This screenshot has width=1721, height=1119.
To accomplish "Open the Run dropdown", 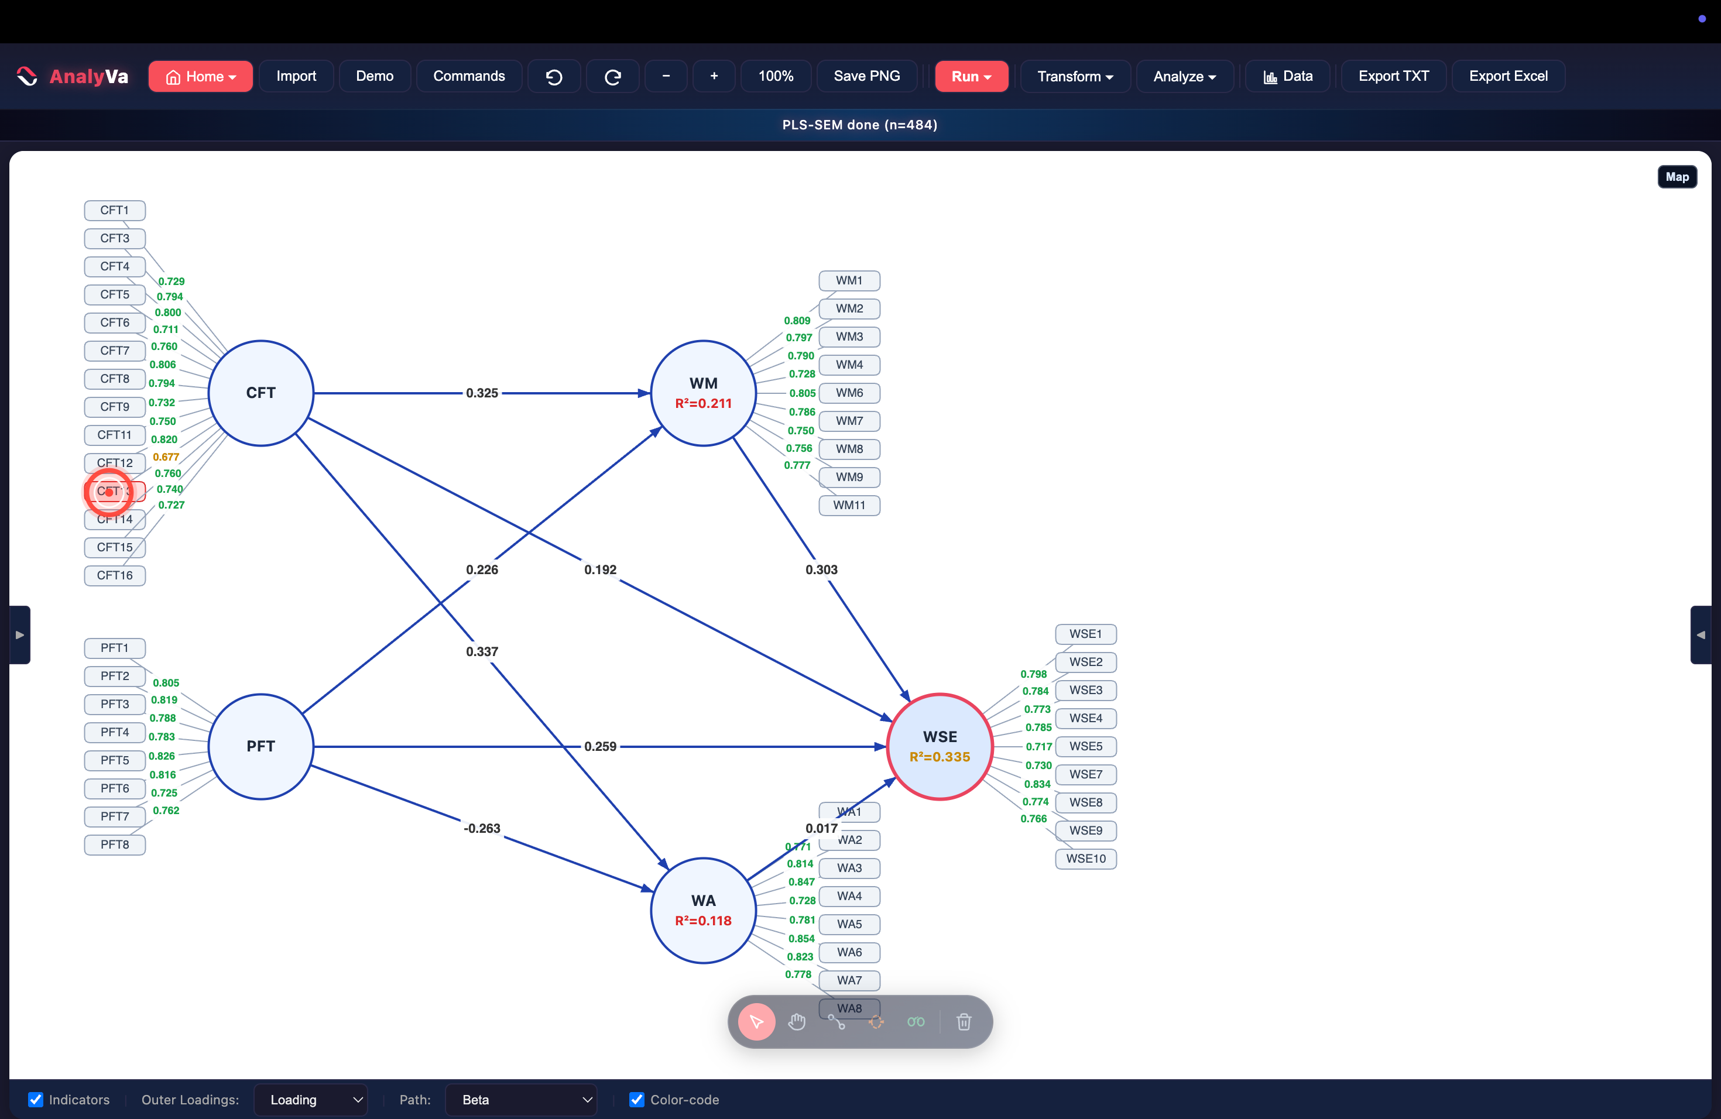I will [x=971, y=76].
